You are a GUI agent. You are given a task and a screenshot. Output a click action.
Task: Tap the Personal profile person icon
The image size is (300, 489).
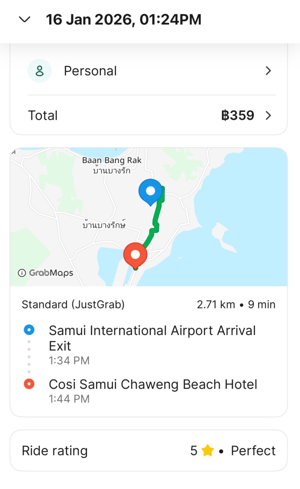coord(40,71)
